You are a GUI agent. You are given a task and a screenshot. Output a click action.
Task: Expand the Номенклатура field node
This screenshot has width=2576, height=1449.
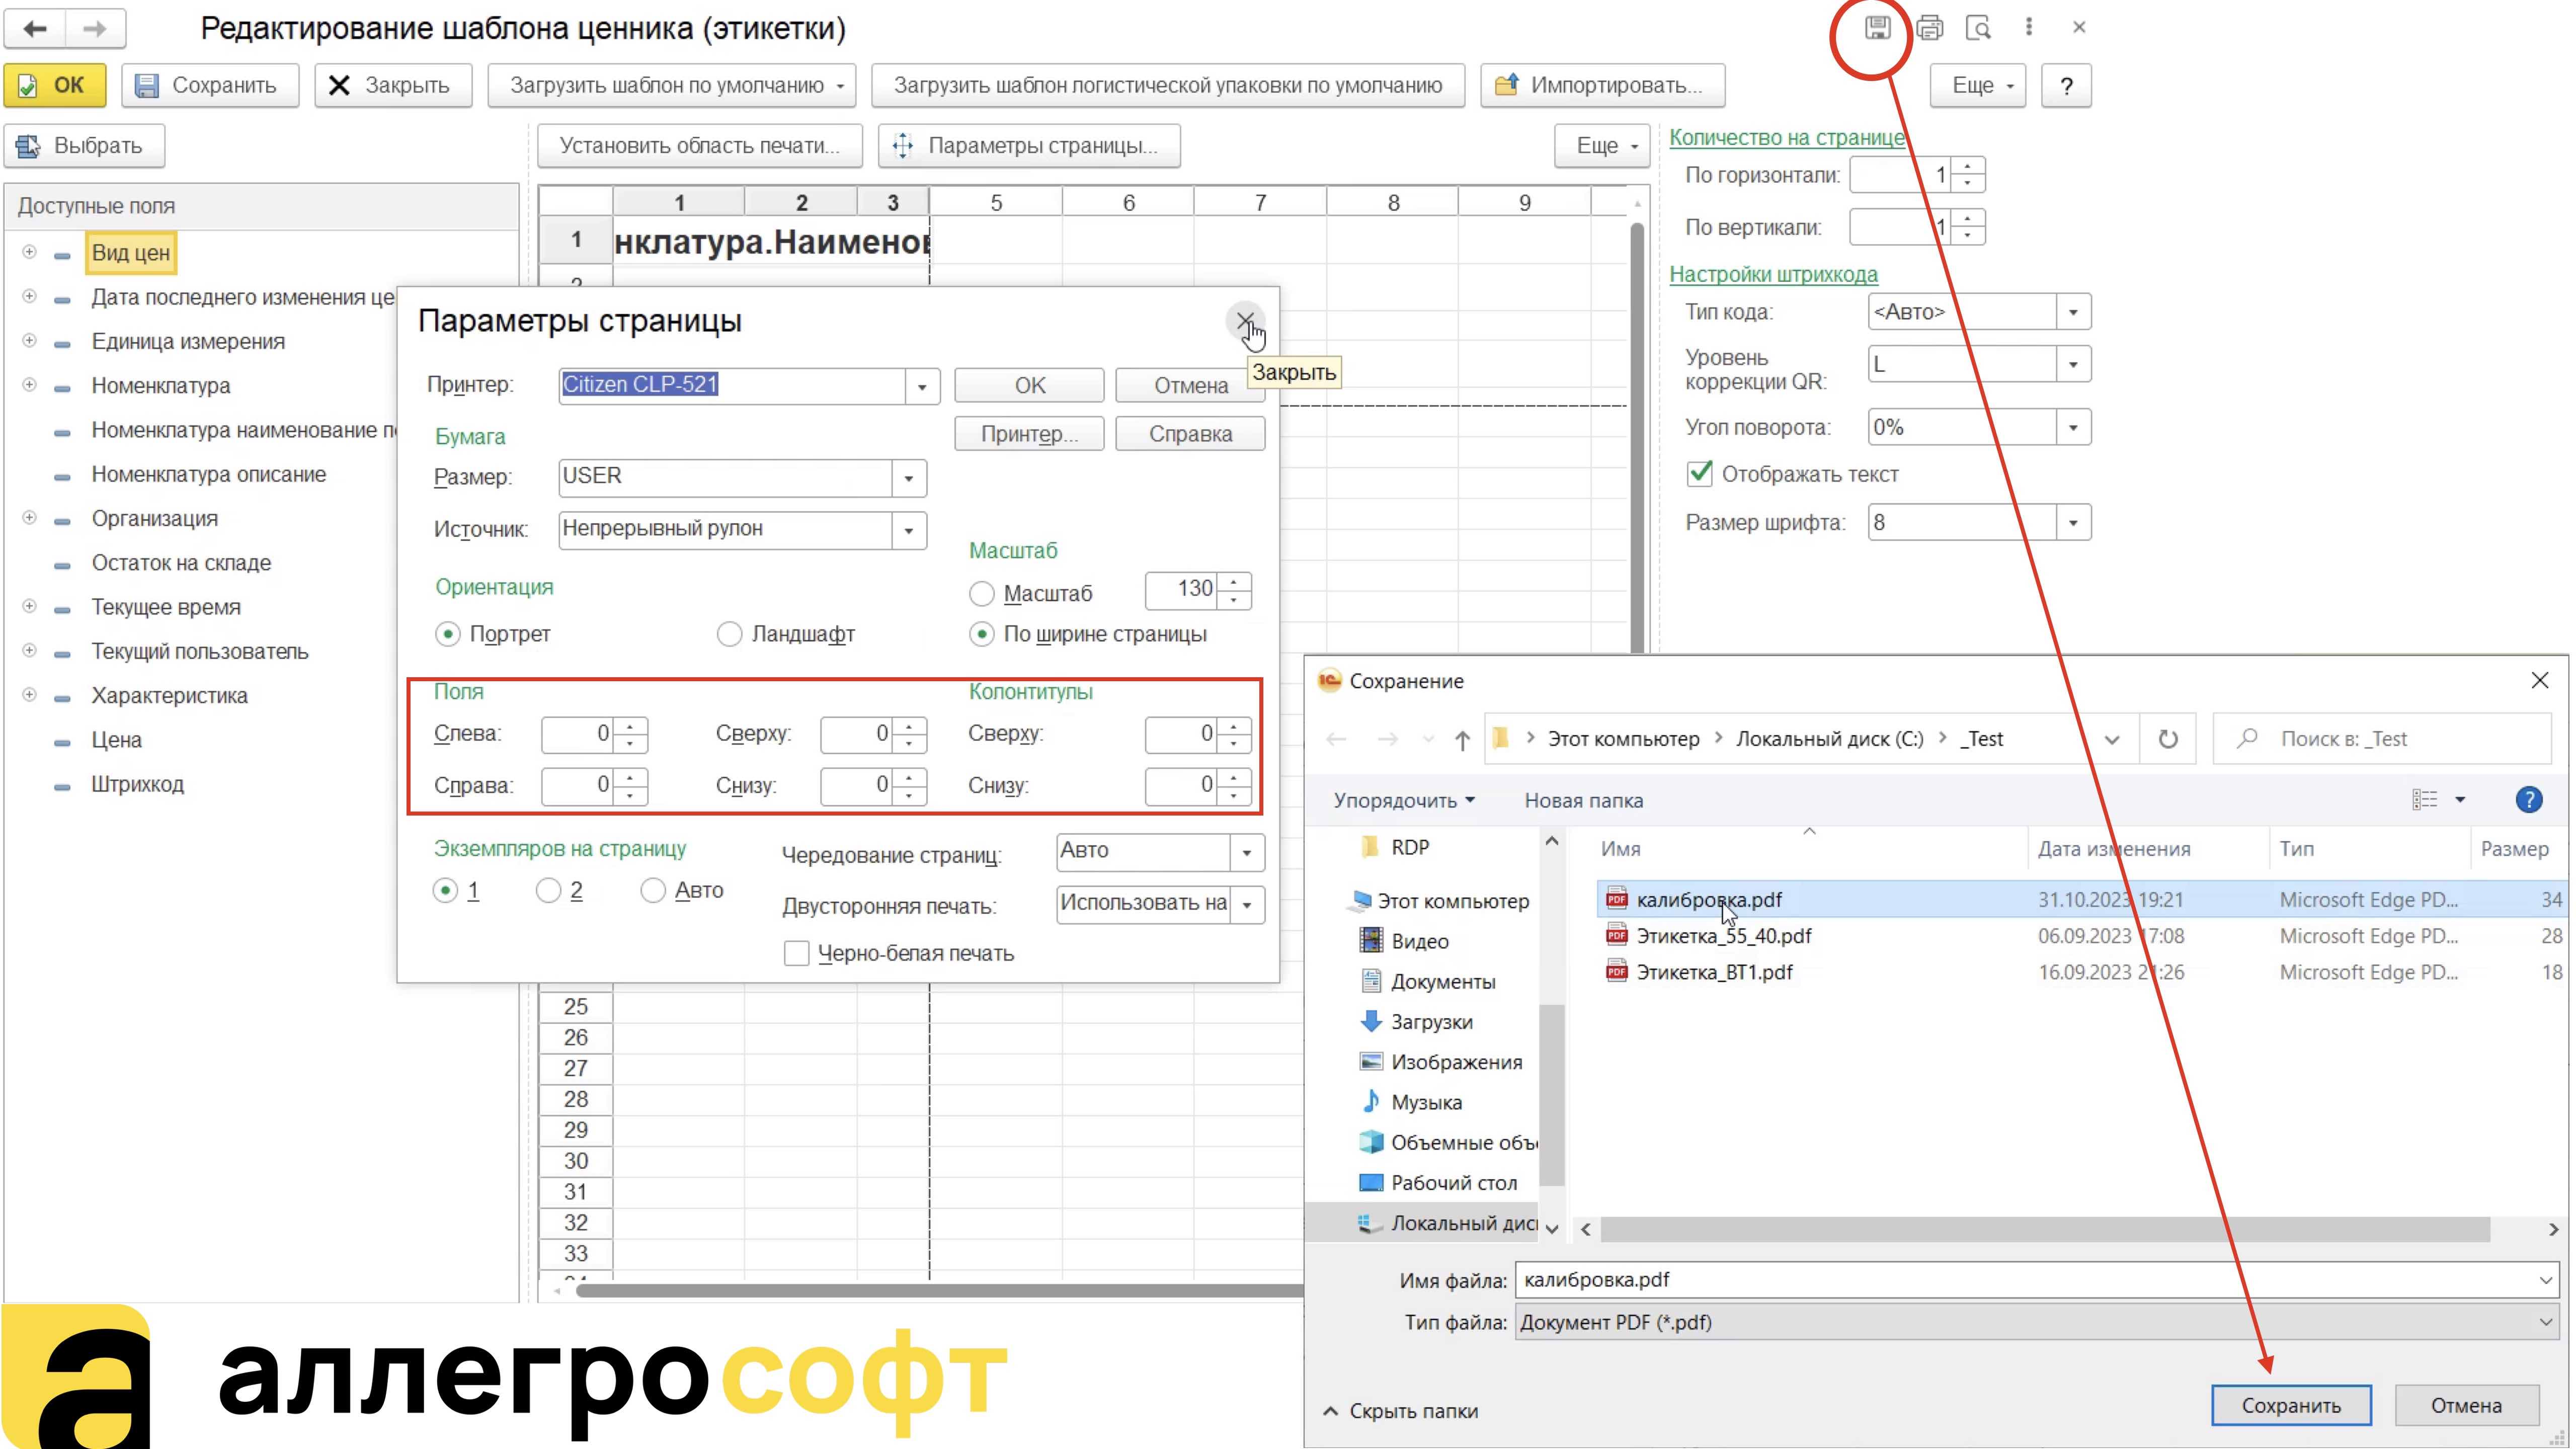point(29,385)
